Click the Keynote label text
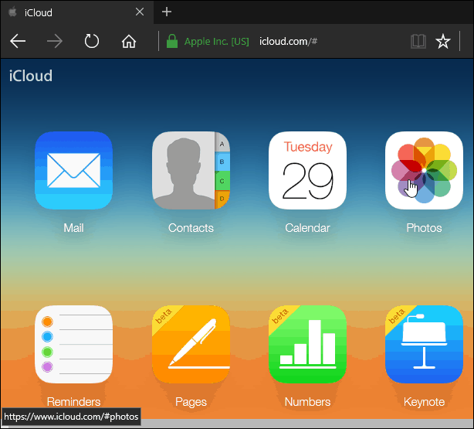Viewport: 474px width, 429px height. [424, 402]
